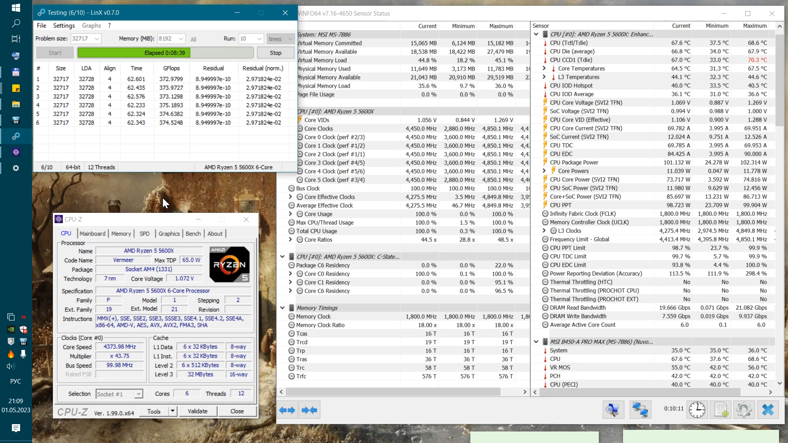Open HWiNFO sensor settings gear icon
788x443 pixels.
[x=744, y=410]
